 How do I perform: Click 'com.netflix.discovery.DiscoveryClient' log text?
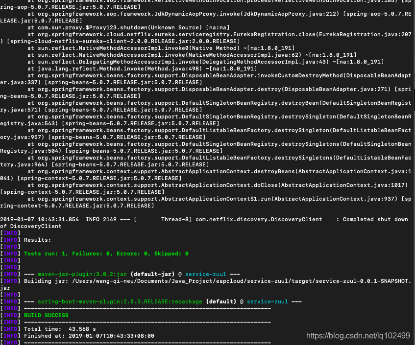pyautogui.click(x=259, y=219)
